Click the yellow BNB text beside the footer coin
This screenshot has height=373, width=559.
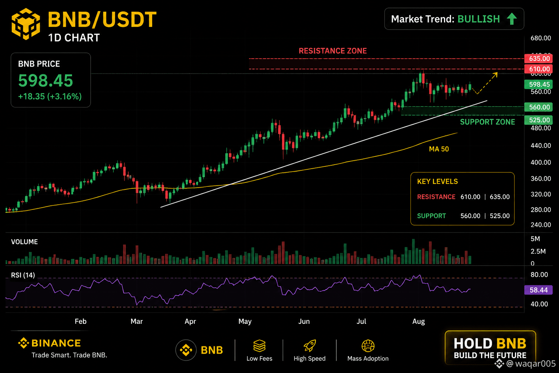(x=212, y=350)
